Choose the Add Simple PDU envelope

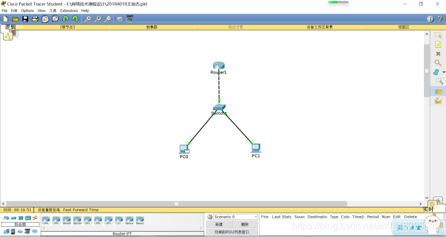[x=438, y=91]
